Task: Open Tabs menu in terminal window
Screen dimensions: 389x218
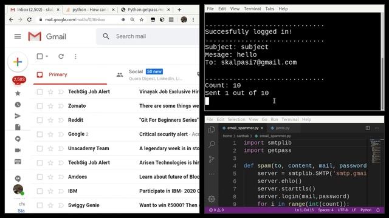Action: (270, 8)
